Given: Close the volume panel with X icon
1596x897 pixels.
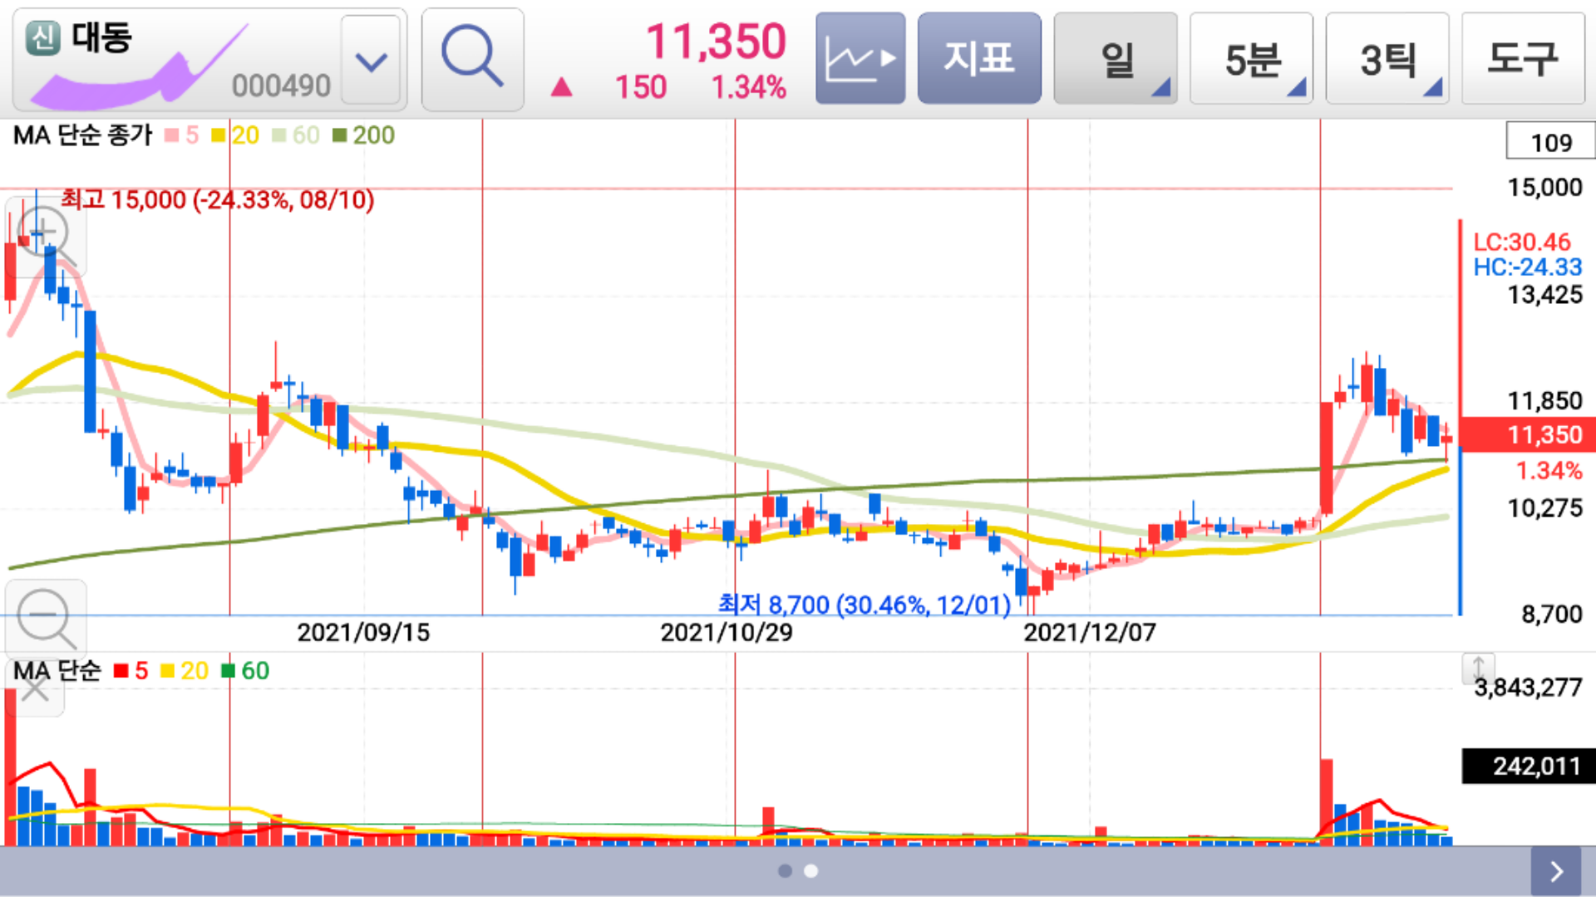Looking at the screenshot, I should click(34, 688).
